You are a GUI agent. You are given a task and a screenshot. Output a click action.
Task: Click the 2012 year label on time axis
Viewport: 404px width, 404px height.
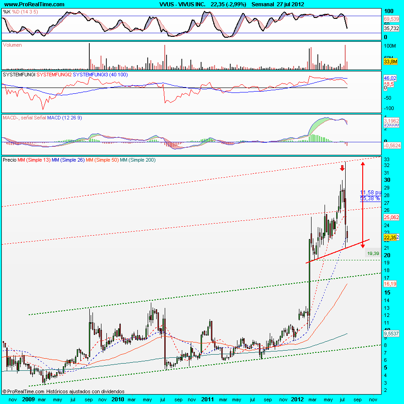point(297,400)
